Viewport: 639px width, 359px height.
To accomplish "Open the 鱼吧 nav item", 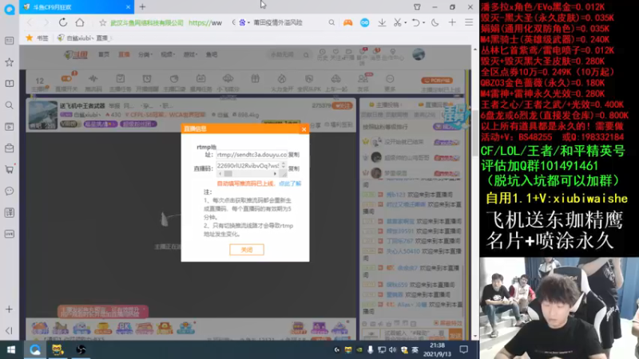I will click(x=212, y=54).
